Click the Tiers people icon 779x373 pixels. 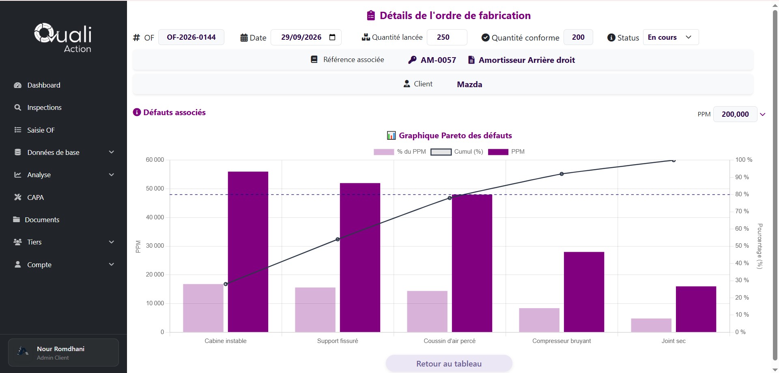[x=17, y=242]
